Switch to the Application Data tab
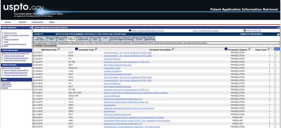 click(x=51, y=39)
